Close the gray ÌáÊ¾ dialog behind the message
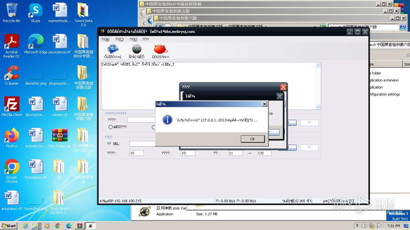410x230 pixels. tap(280, 96)
